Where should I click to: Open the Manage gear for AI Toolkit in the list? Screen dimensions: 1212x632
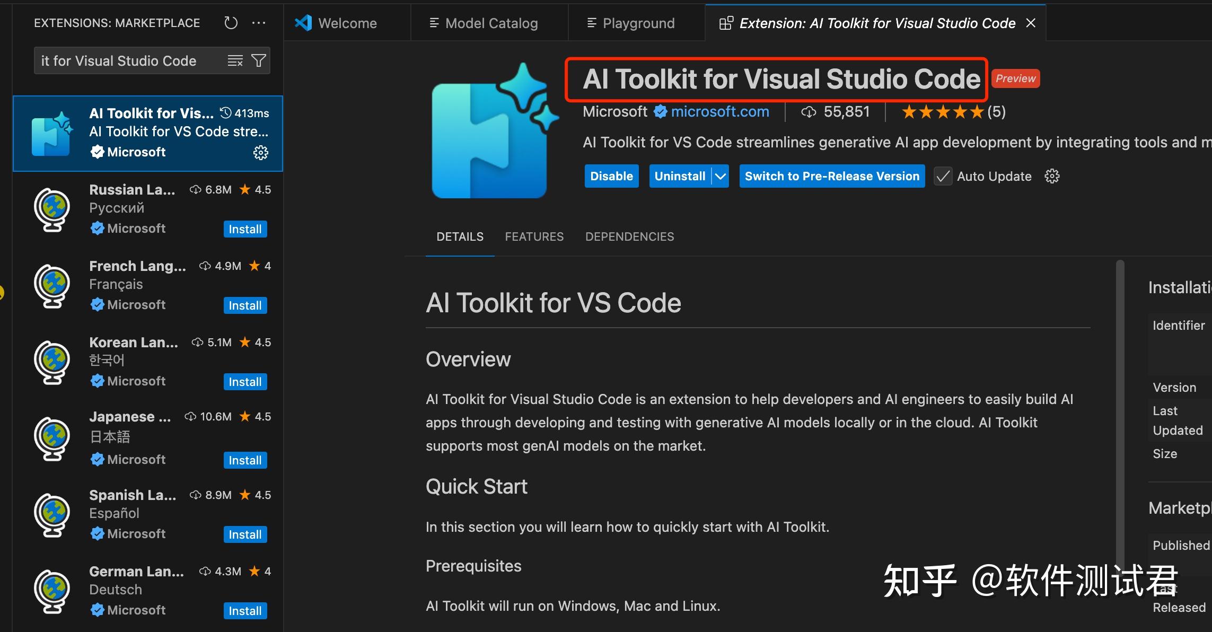261,152
